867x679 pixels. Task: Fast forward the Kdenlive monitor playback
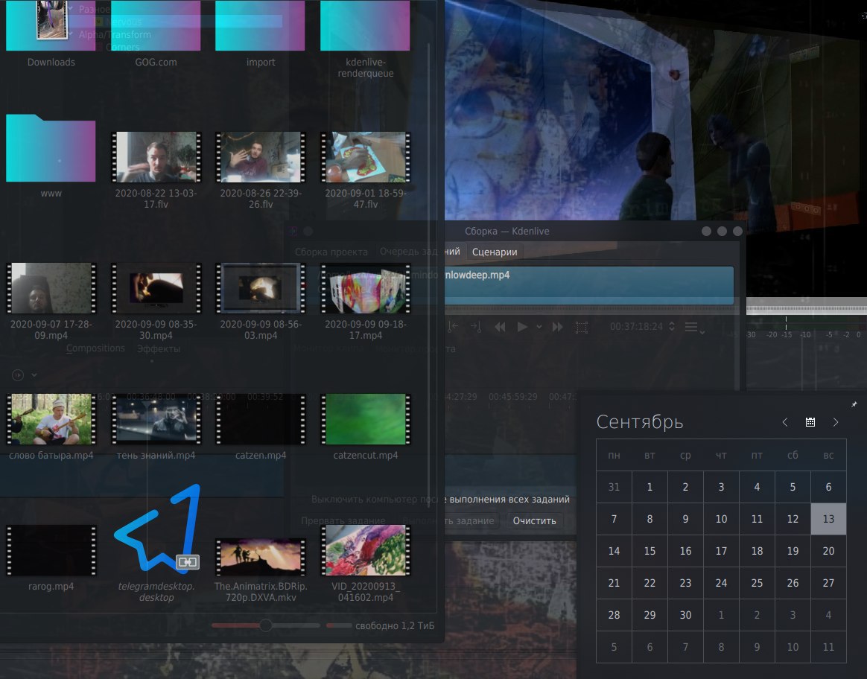[x=557, y=327]
